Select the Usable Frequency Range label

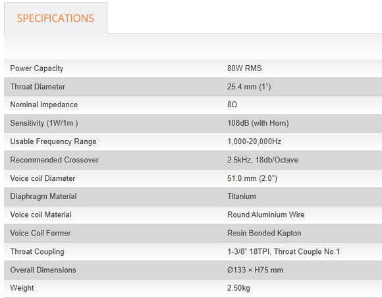(53, 141)
